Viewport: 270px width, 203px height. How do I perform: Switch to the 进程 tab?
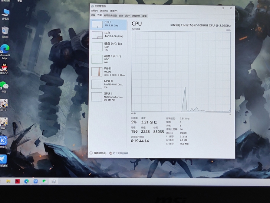tap(93, 15)
